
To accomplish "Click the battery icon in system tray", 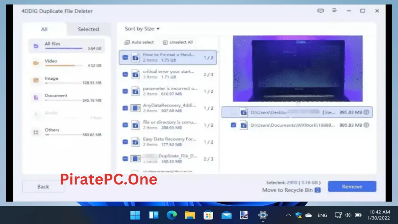I will coord(358,215).
